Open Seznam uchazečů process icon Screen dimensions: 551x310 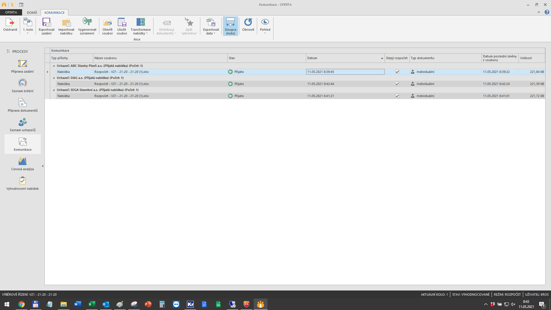[x=23, y=123]
